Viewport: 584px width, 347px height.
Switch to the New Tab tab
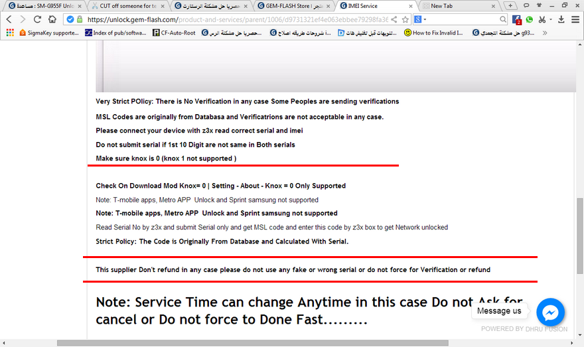[459, 6]
